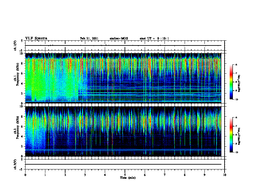The height and width of the screenshot is (196, 253).
Task: Click the ch.1 color scale PSD units label
Action: tap(239, 83)
